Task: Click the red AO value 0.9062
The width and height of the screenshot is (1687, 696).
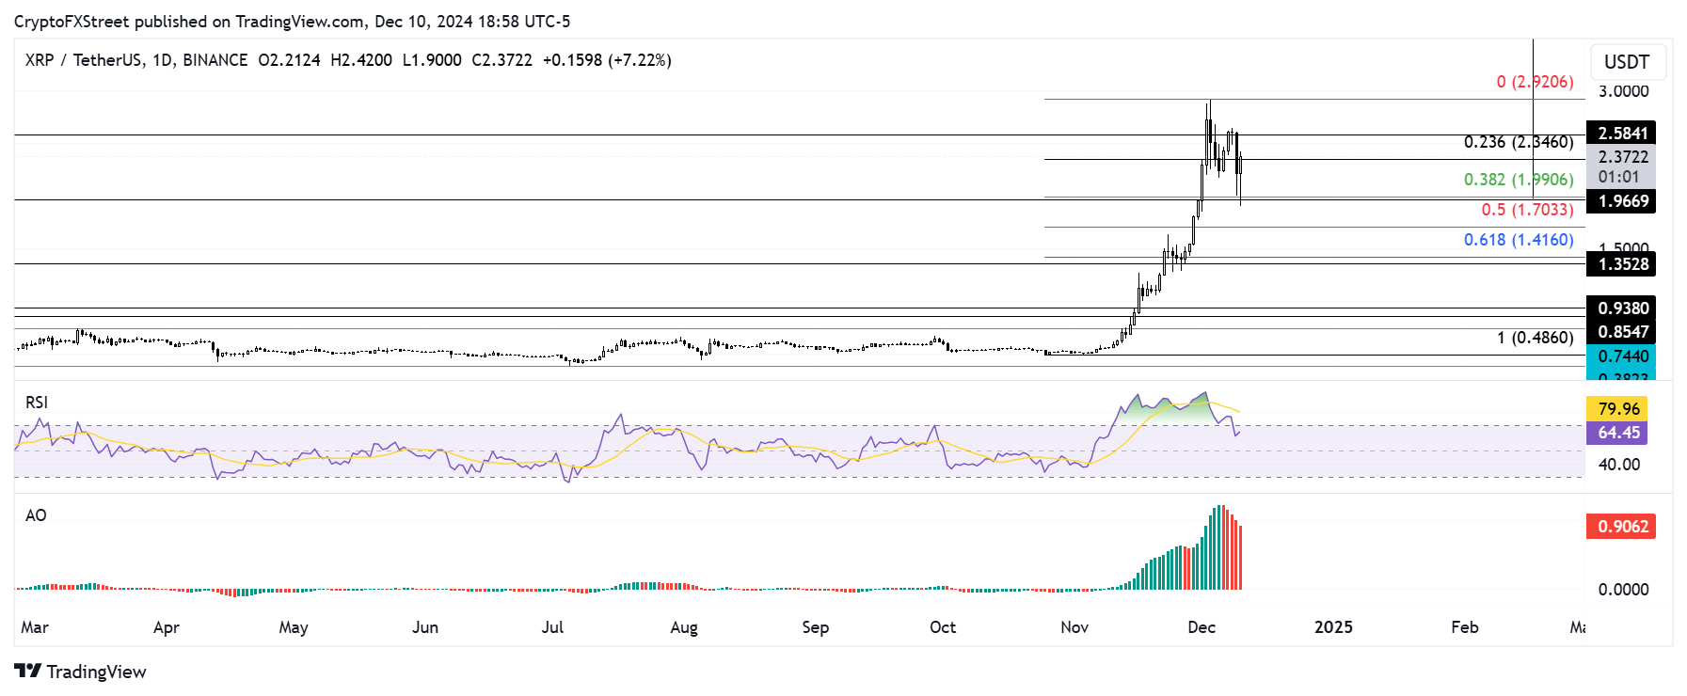Action: pos(1622,527)
